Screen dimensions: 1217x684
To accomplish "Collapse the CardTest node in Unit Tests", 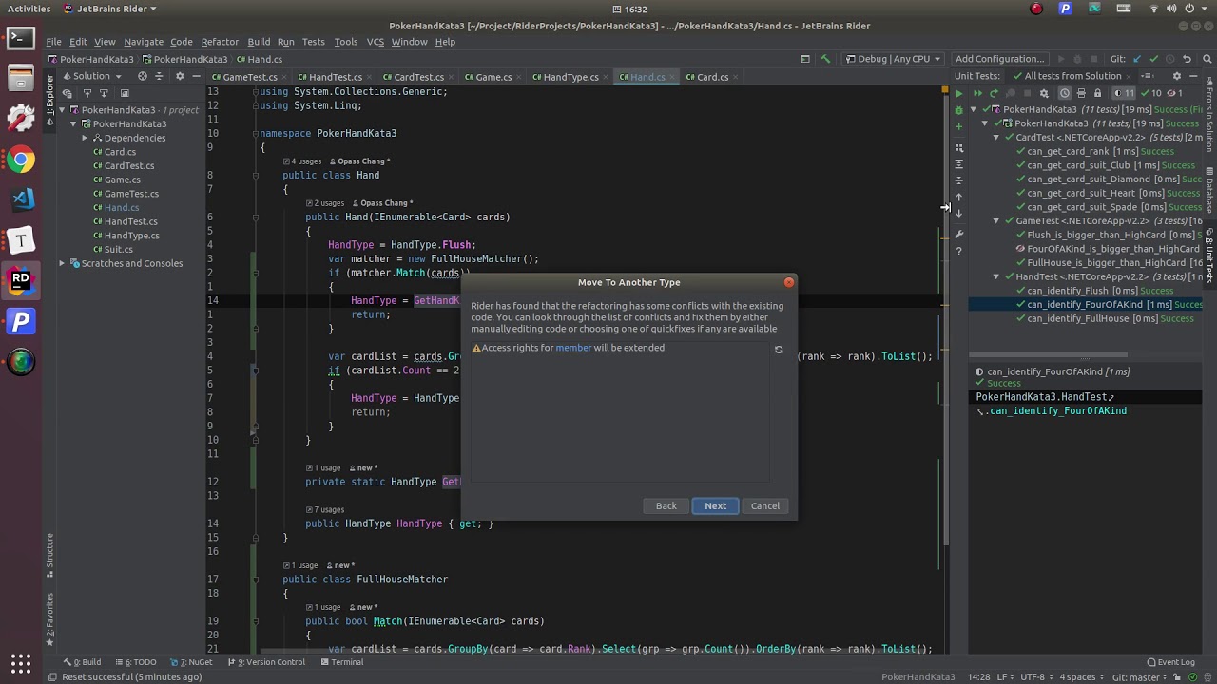I will tap(996, 138).
